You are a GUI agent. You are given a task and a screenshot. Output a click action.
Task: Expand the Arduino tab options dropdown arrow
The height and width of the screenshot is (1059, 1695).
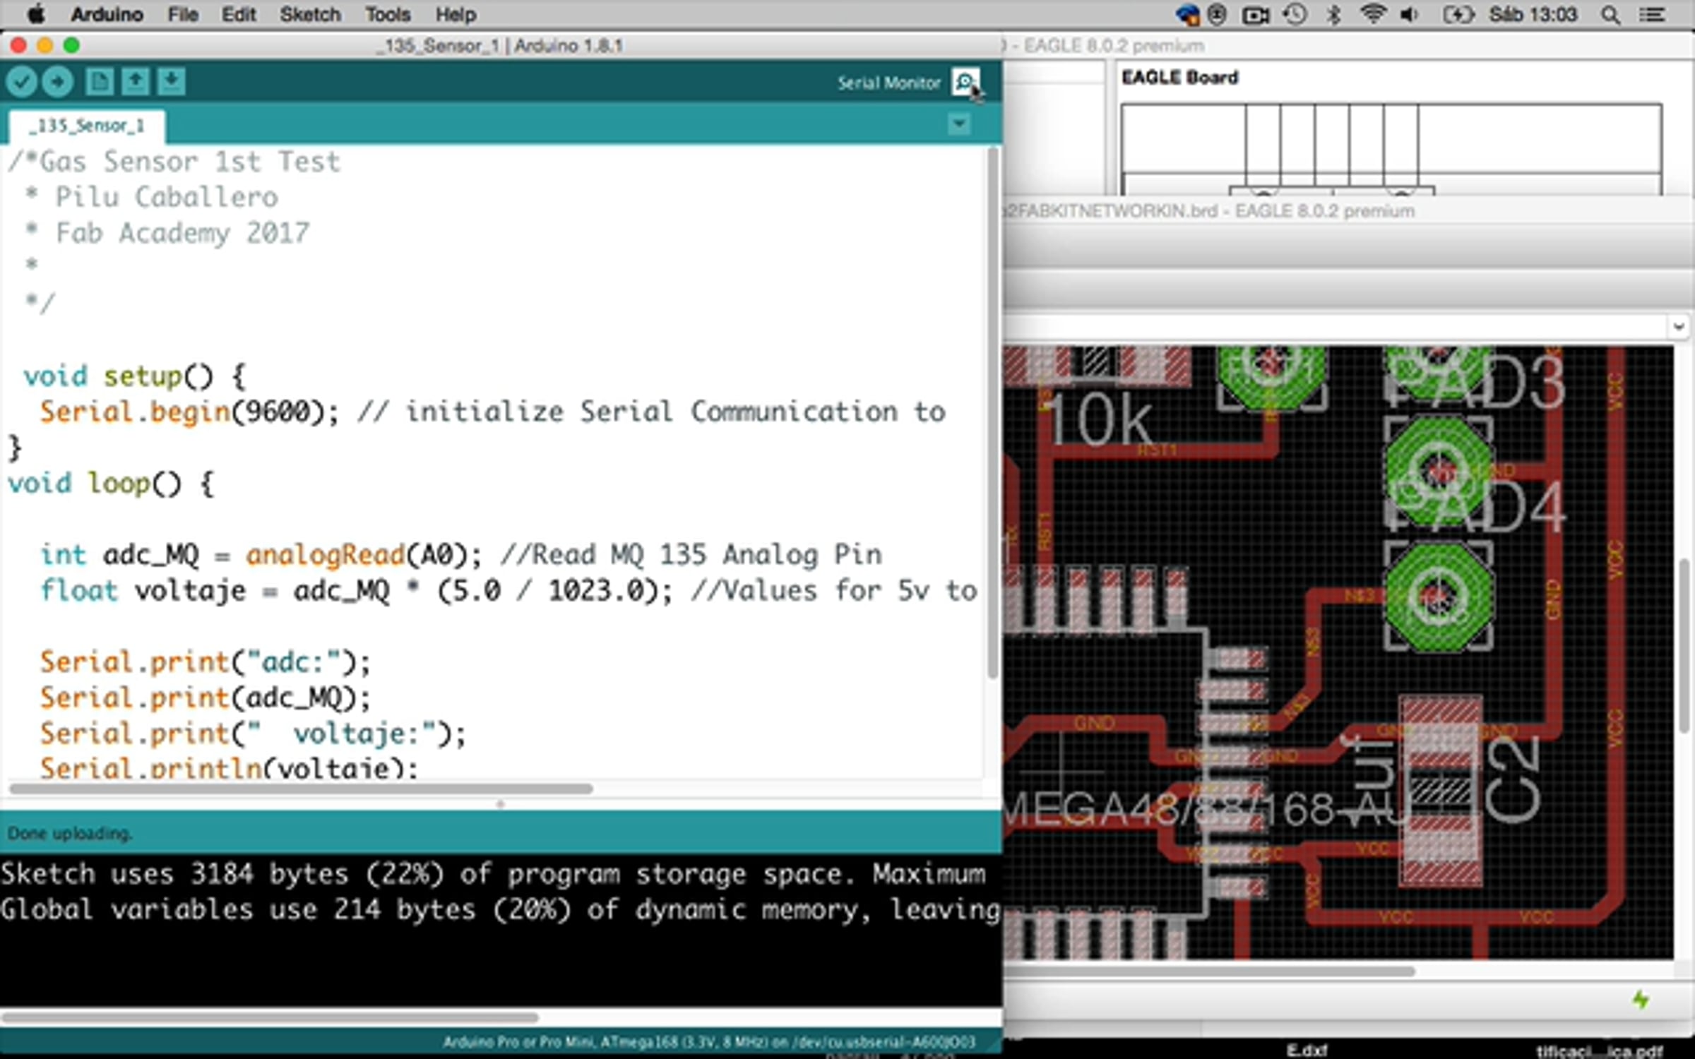coord(958,125)
